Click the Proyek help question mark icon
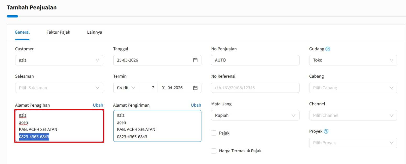This screenshot has width=406, height=164. tap(326, 131)
